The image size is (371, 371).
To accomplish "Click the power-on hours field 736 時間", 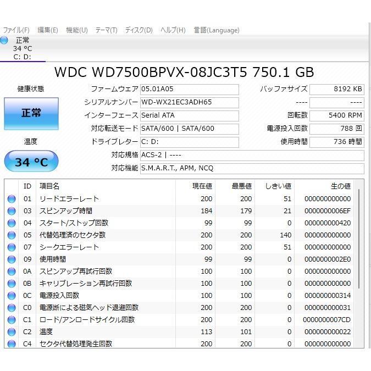I will pyautogui.click(x=337, y=142).
